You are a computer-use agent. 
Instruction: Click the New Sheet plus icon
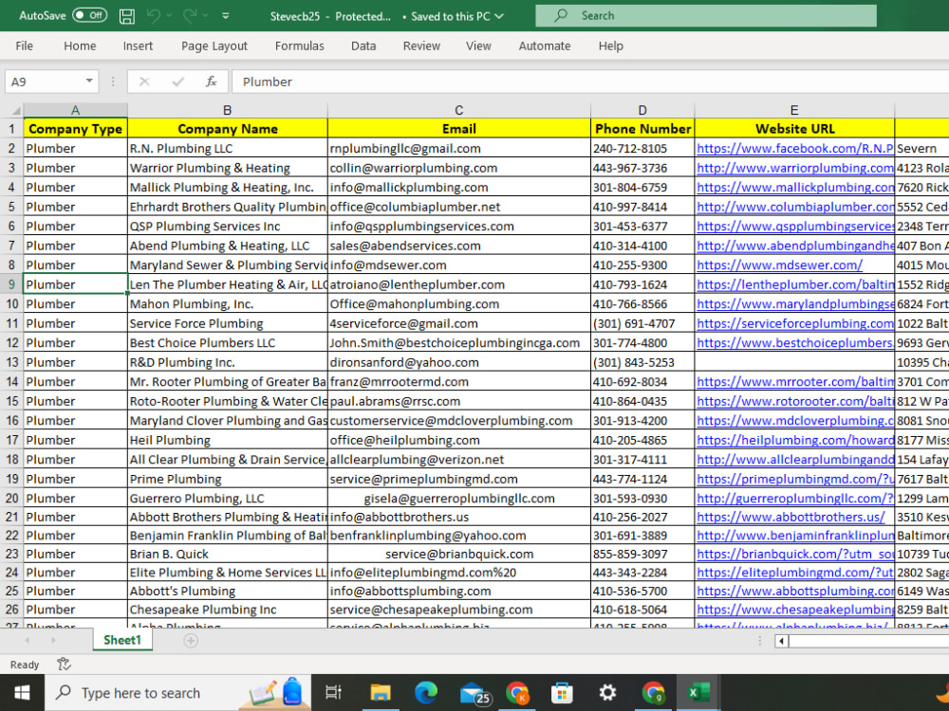[x=191, y=640]
